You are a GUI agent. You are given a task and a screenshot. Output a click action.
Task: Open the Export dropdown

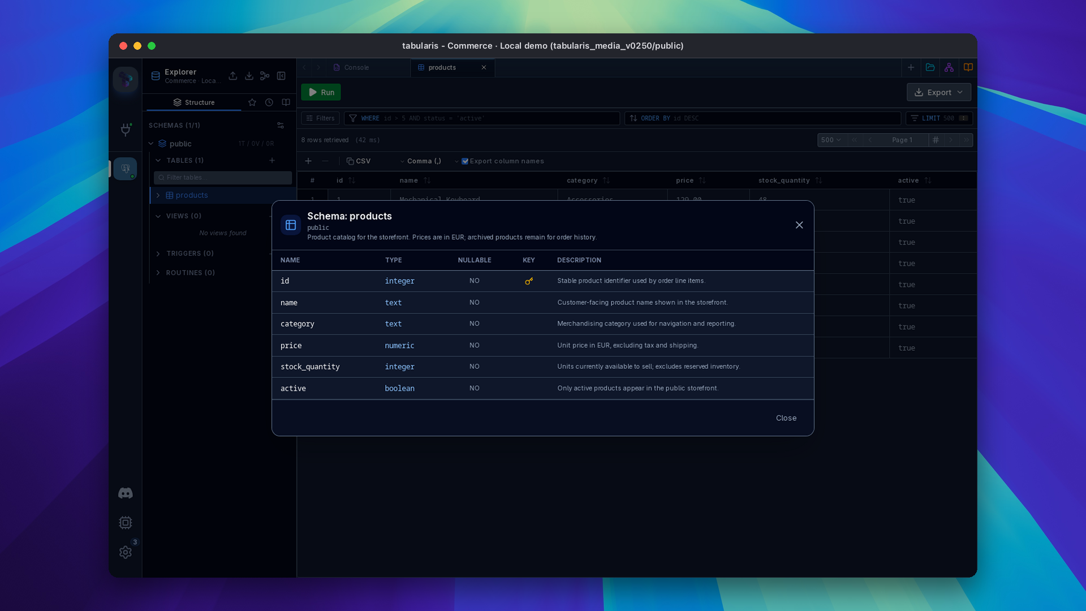click(939, 92)
